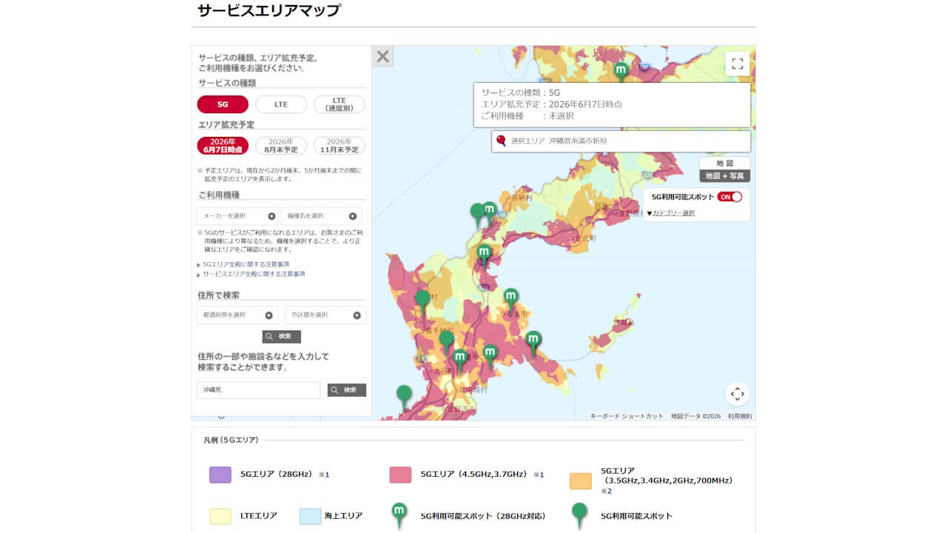947x533 pixels.
Task: Click the m-marked pin right of 沖縄市 label
Action: [x=490, y=355]
